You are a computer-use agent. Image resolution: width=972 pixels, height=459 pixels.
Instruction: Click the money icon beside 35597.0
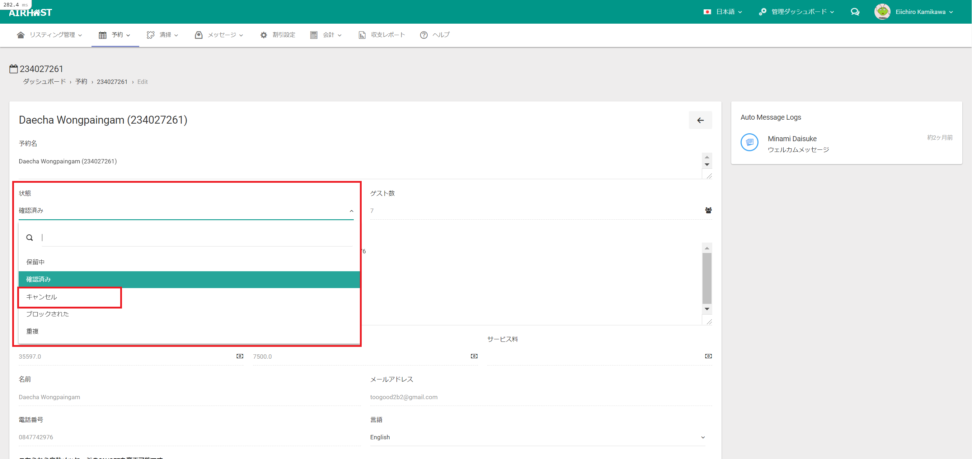[x=240, y=356]
